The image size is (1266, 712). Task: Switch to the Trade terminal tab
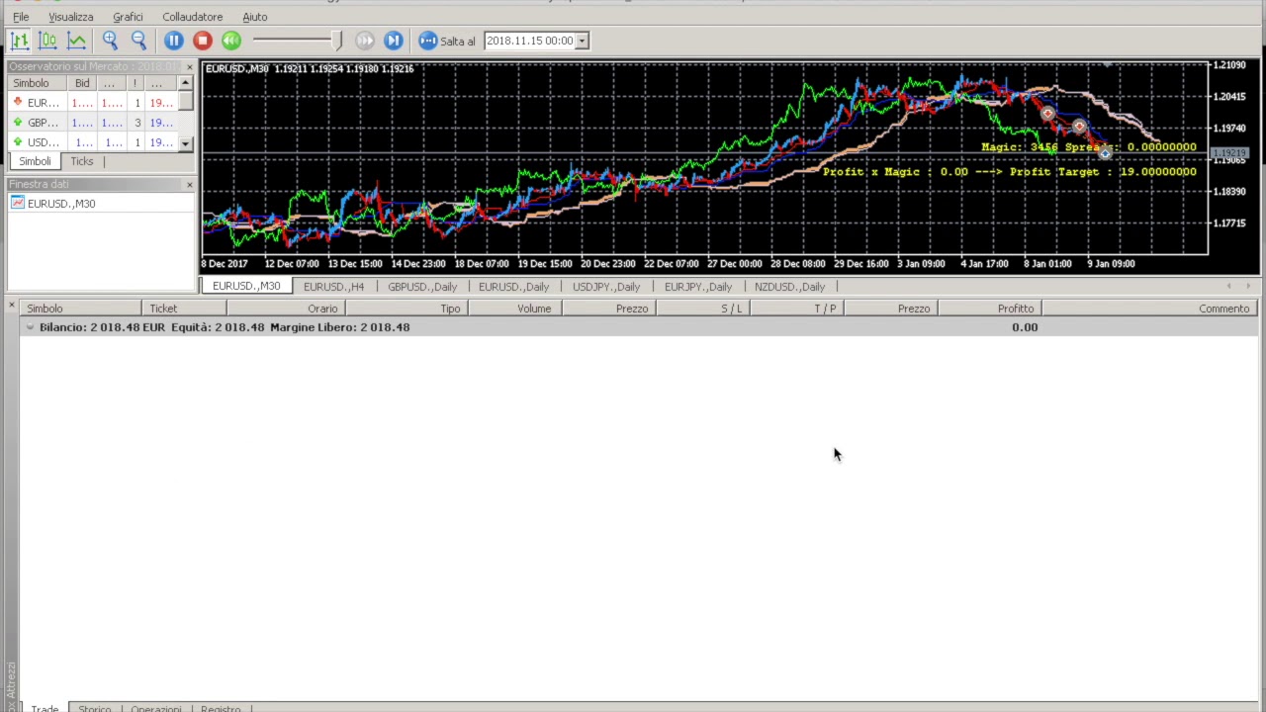tap(45, 708)
